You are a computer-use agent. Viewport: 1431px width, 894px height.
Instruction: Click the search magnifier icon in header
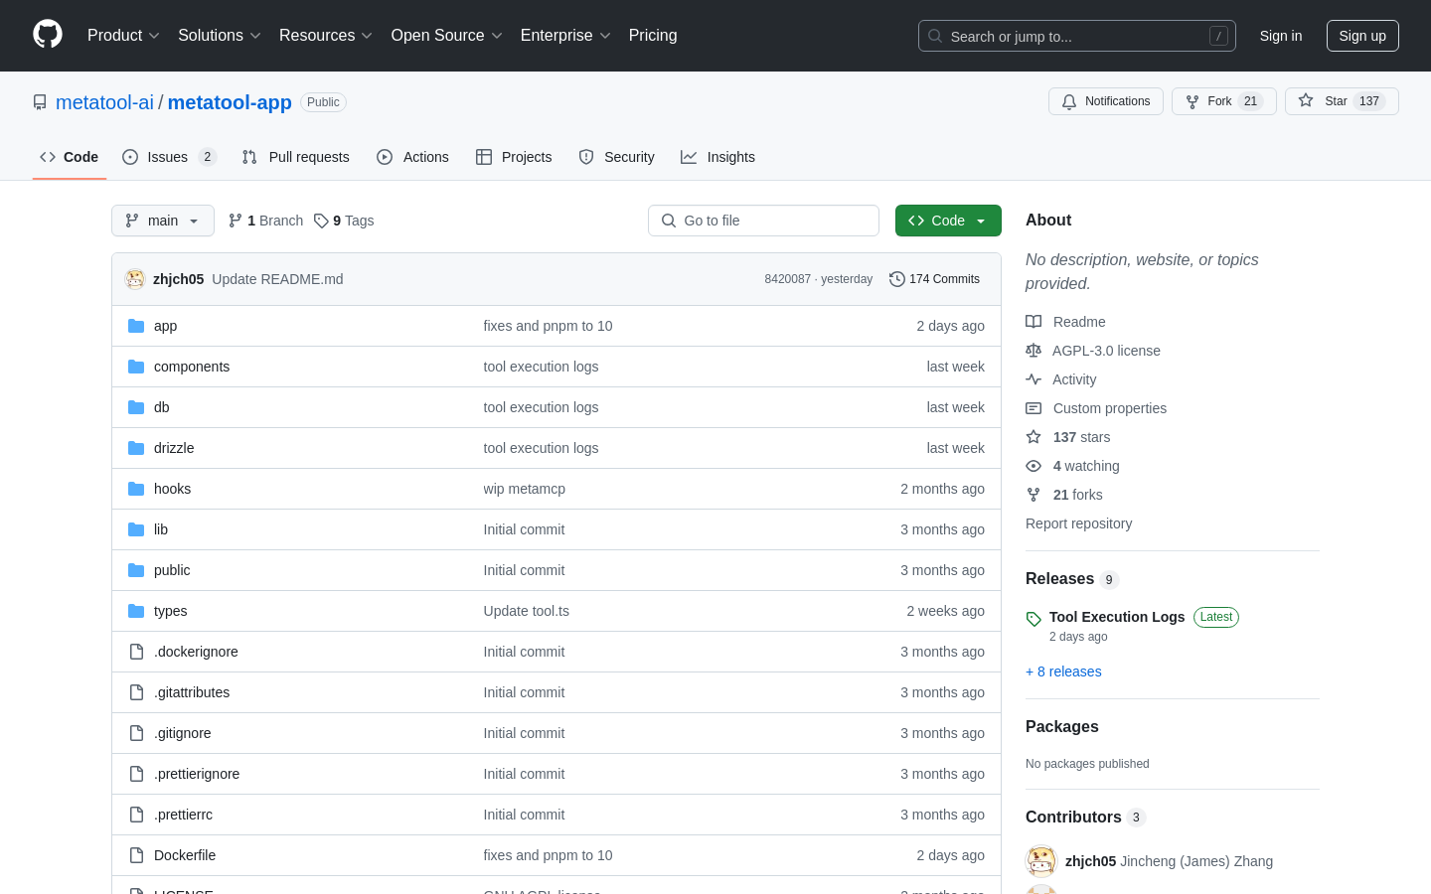(935, 36)
